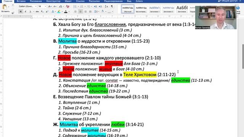Show paragraph marks pilcrow icon
The image size is (244, 137).
(x=112, y=6)
